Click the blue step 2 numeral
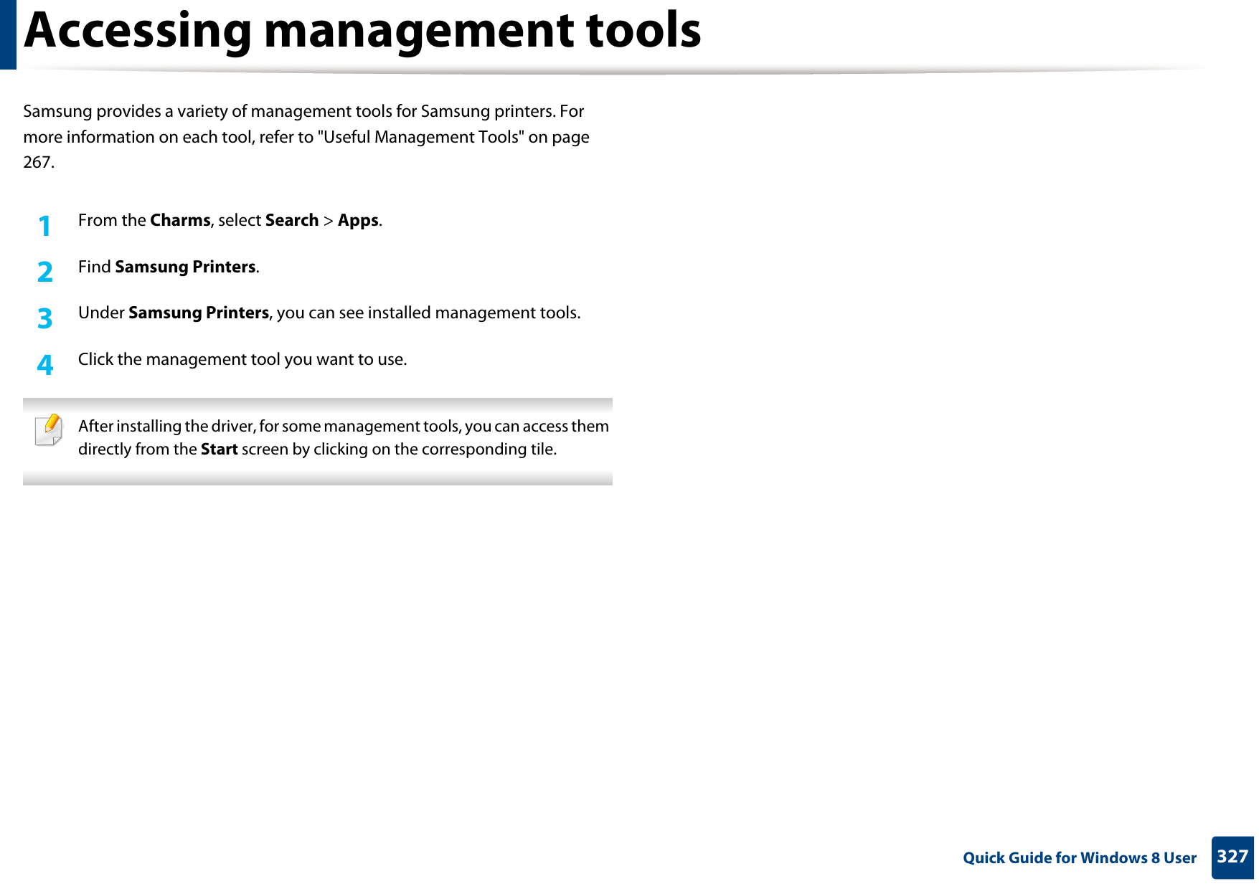 46,272
